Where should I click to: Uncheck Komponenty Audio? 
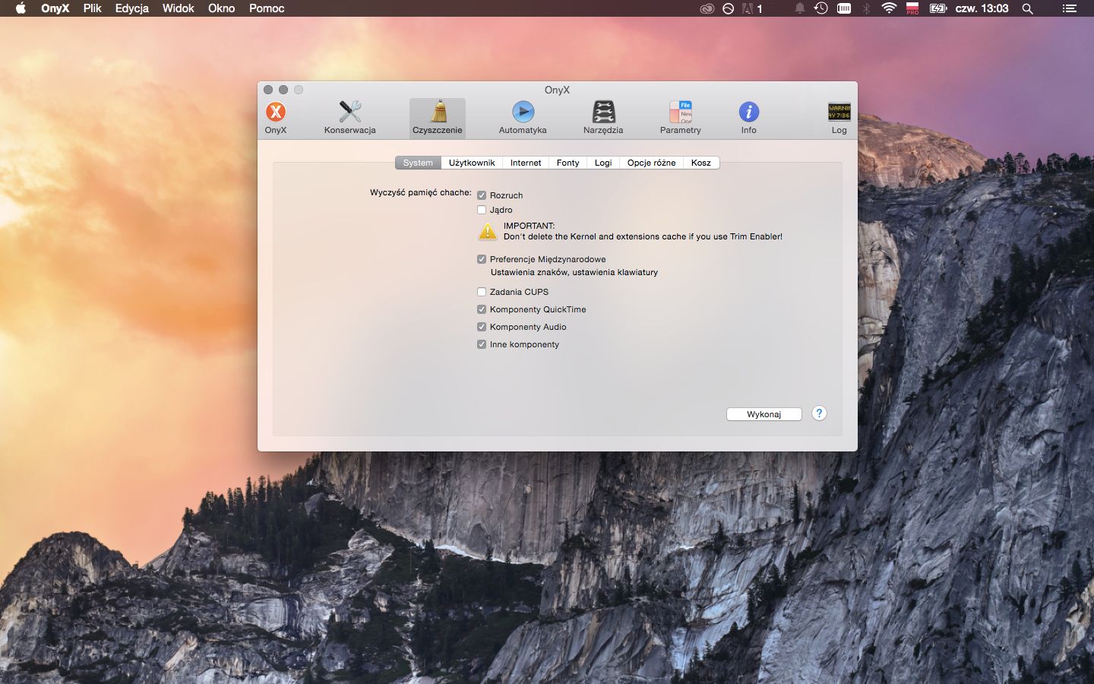point(482,327)
